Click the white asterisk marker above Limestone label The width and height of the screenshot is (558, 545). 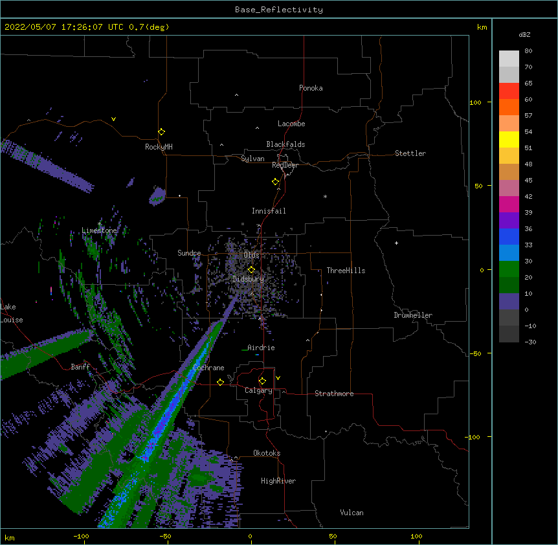99,224
